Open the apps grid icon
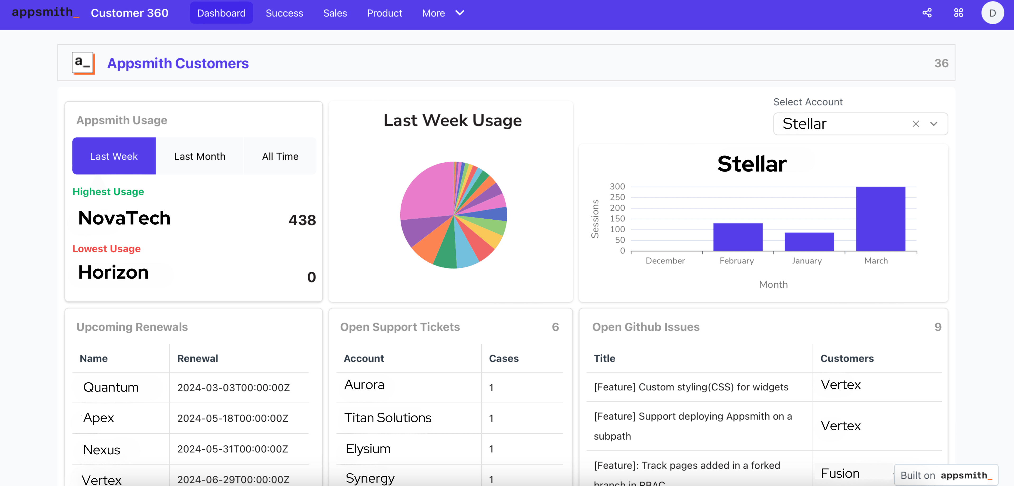The image size is (1014, 486). click(959, 13)
